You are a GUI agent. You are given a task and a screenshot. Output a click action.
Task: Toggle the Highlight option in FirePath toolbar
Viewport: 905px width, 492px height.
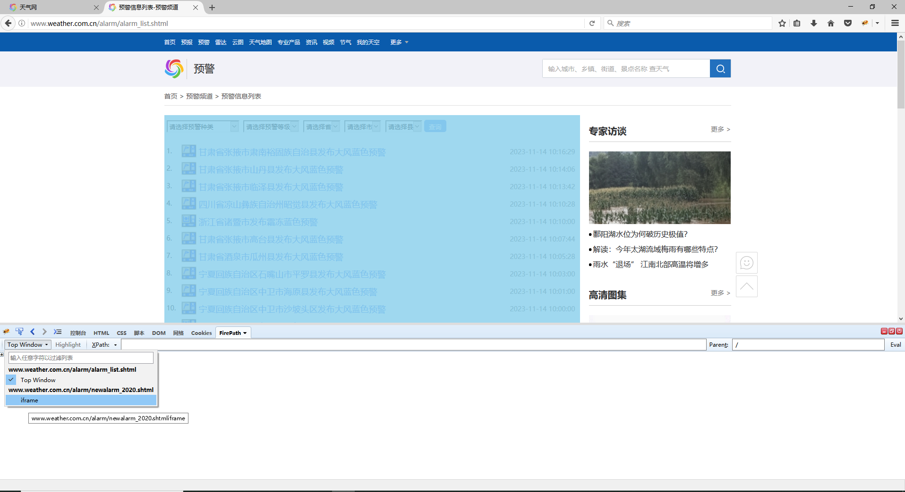pos(68,344)
